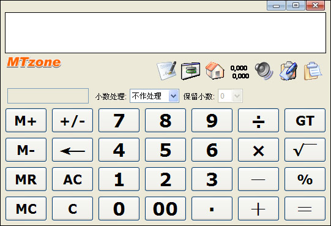Toggle the 0,000 thousands separator icon
This screenshot has width=331, height=226.
tap(240, 72)
